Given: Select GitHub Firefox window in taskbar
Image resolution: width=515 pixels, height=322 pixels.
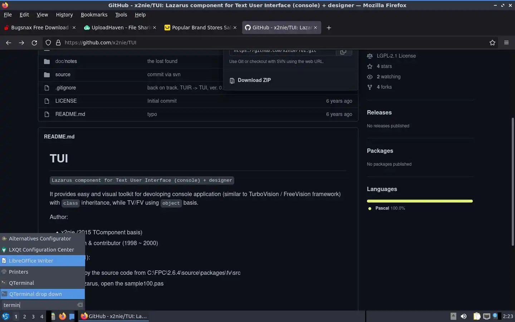Looking at the screenshot, I should pyautogui.click(x=114, y=316).
